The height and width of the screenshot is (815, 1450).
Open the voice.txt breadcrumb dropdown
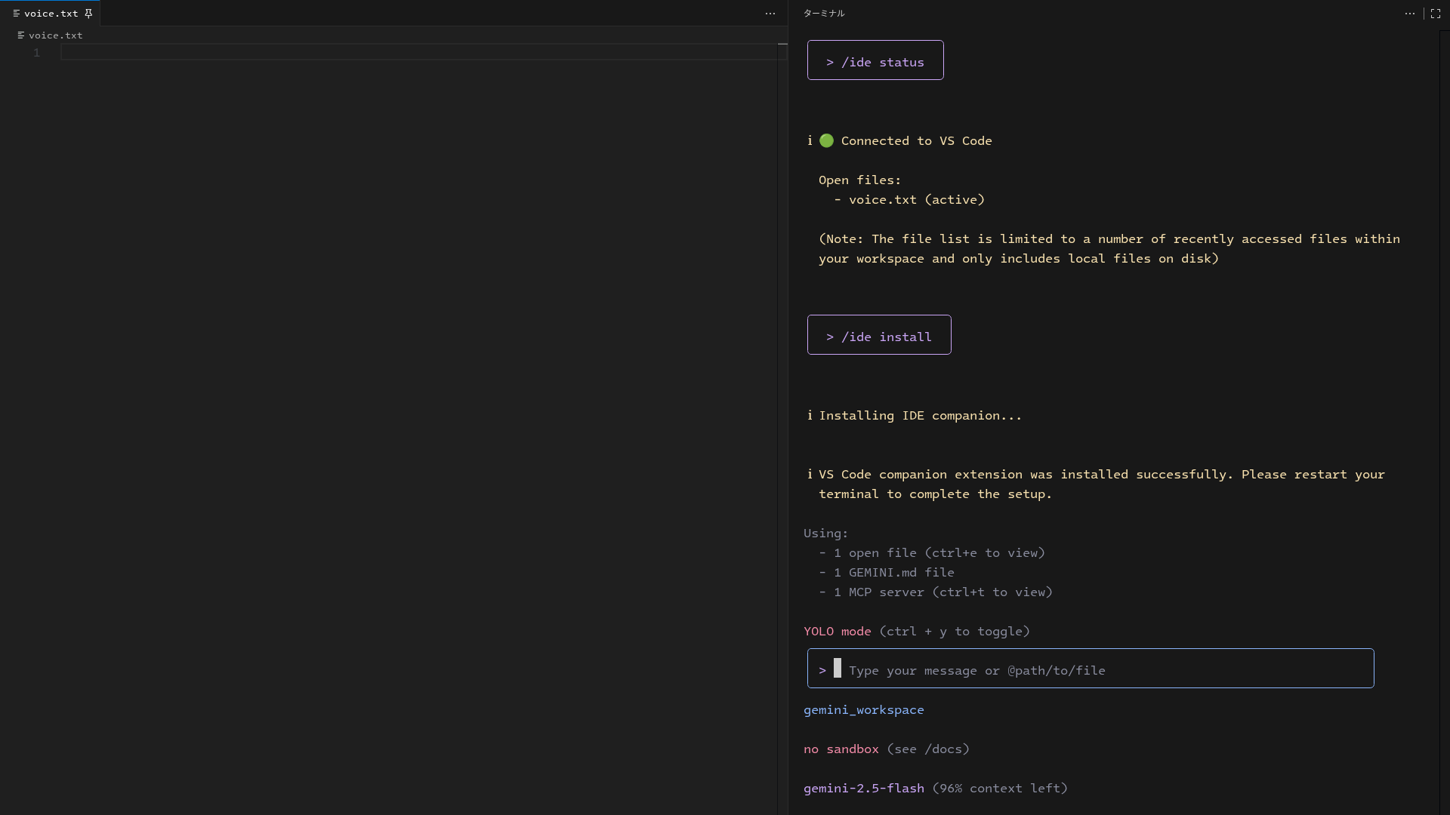point(53,35)
